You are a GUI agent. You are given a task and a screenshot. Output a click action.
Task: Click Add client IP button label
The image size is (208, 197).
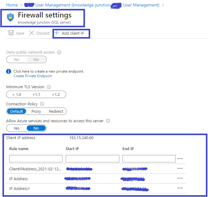[73, 33]
